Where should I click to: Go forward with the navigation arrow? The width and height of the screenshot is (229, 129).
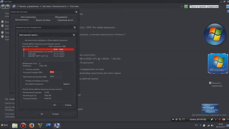[x=8, y=6]
